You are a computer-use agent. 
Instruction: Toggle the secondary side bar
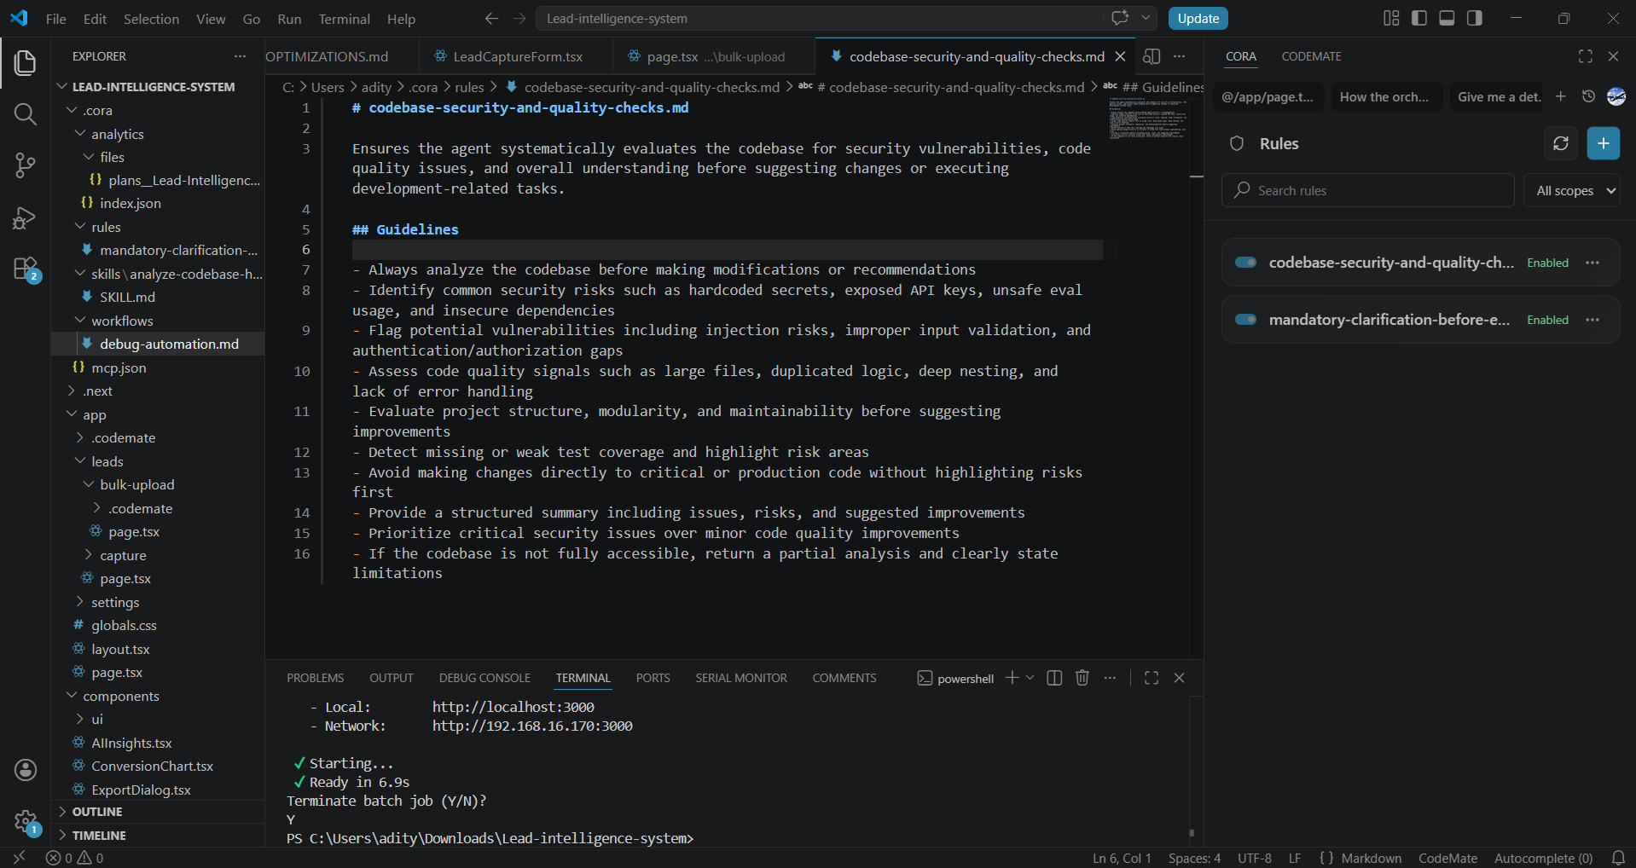pyautogui.click(x=1475, y=18)
